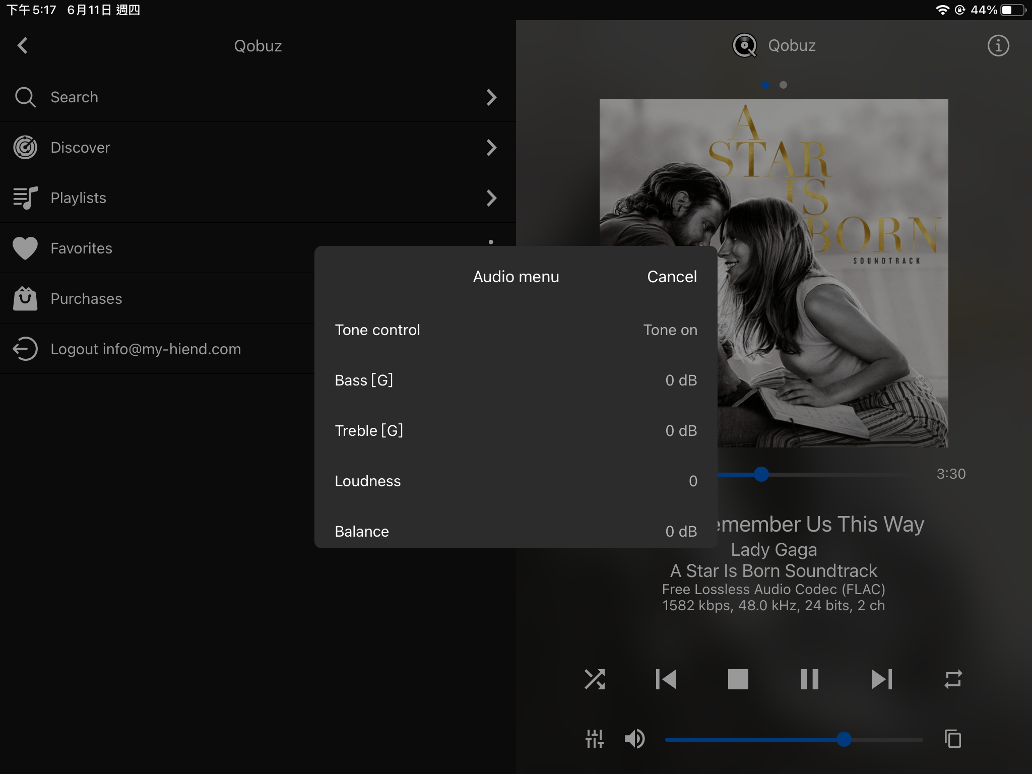Cancel the Audio menu
Screen dimensions: 1032x774
click(x=672, y=277)
